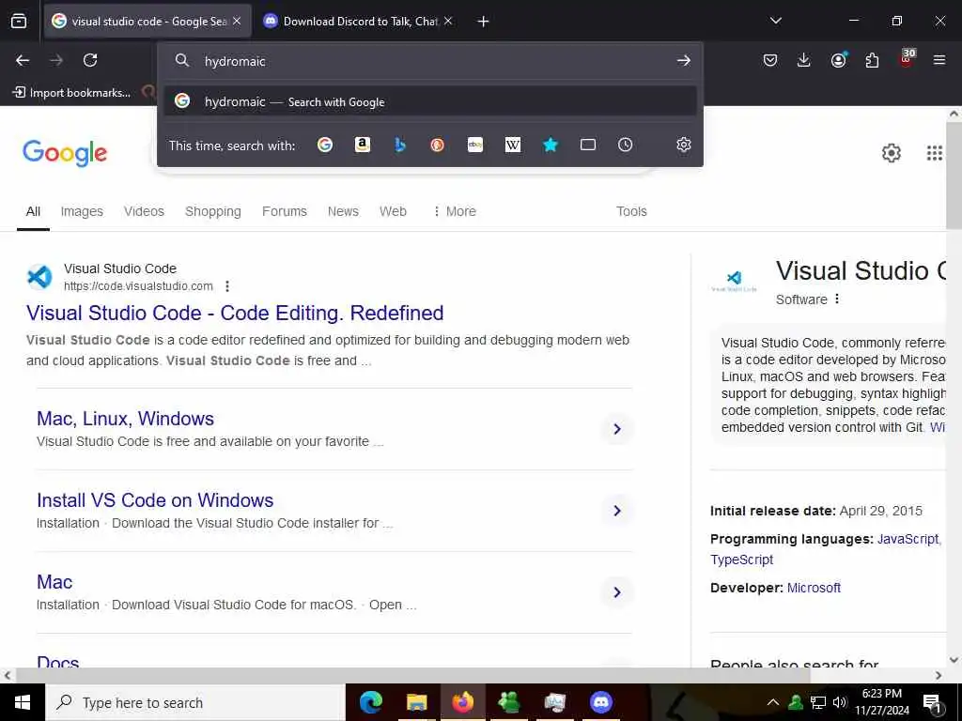The image size is (962, 721).
Task: Search this time with Wikipedia
Action: [x=512, y=145]
